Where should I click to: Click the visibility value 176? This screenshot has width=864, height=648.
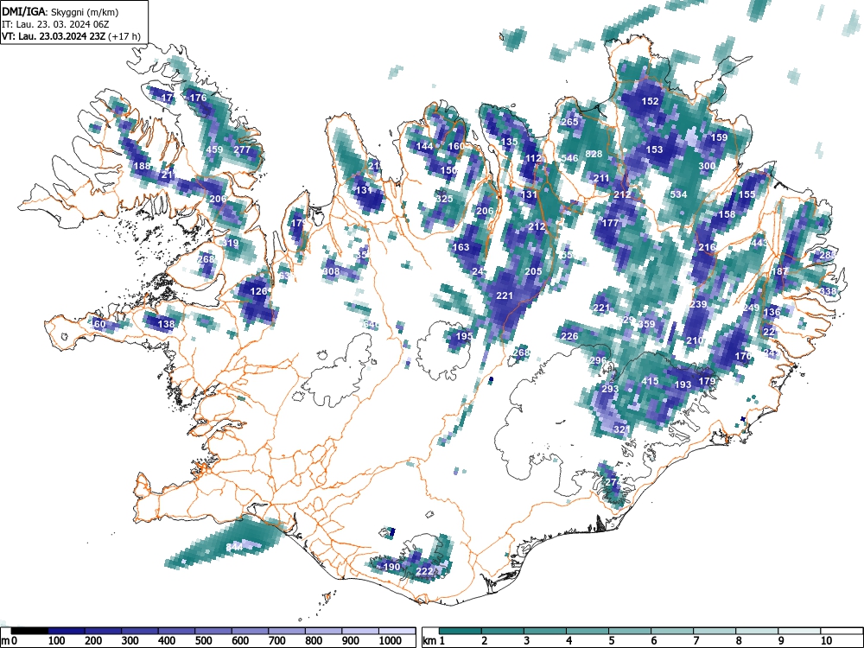[x=198, y=97]
